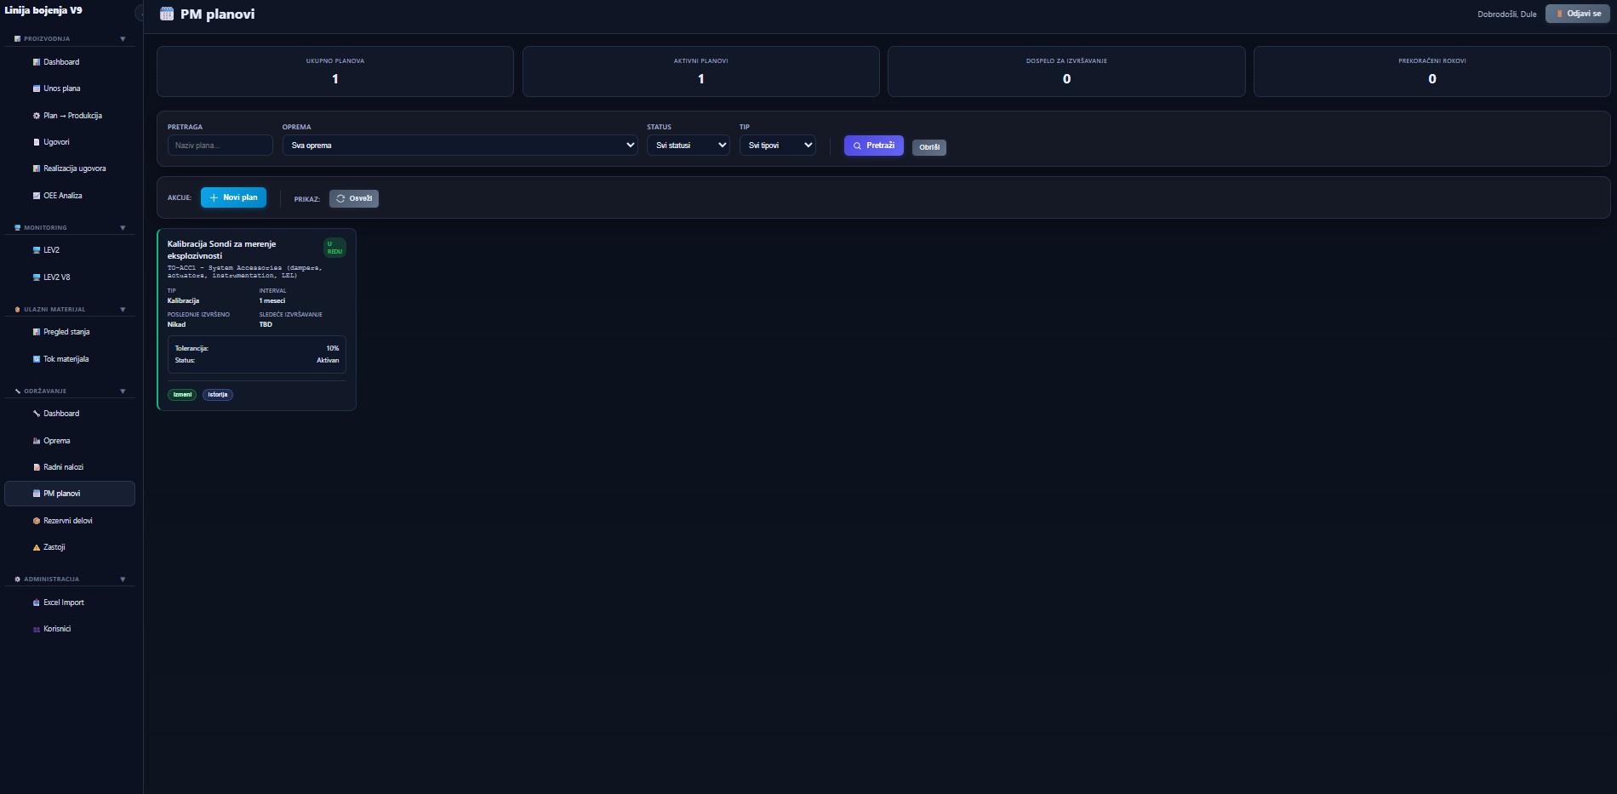The image size is (1617, 794).
Task: Open Plan → Produkcija gear icon
Action: [x=37, y=116]
